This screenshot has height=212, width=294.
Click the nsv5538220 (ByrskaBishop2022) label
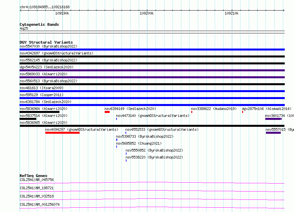click(x=154, y=157)
